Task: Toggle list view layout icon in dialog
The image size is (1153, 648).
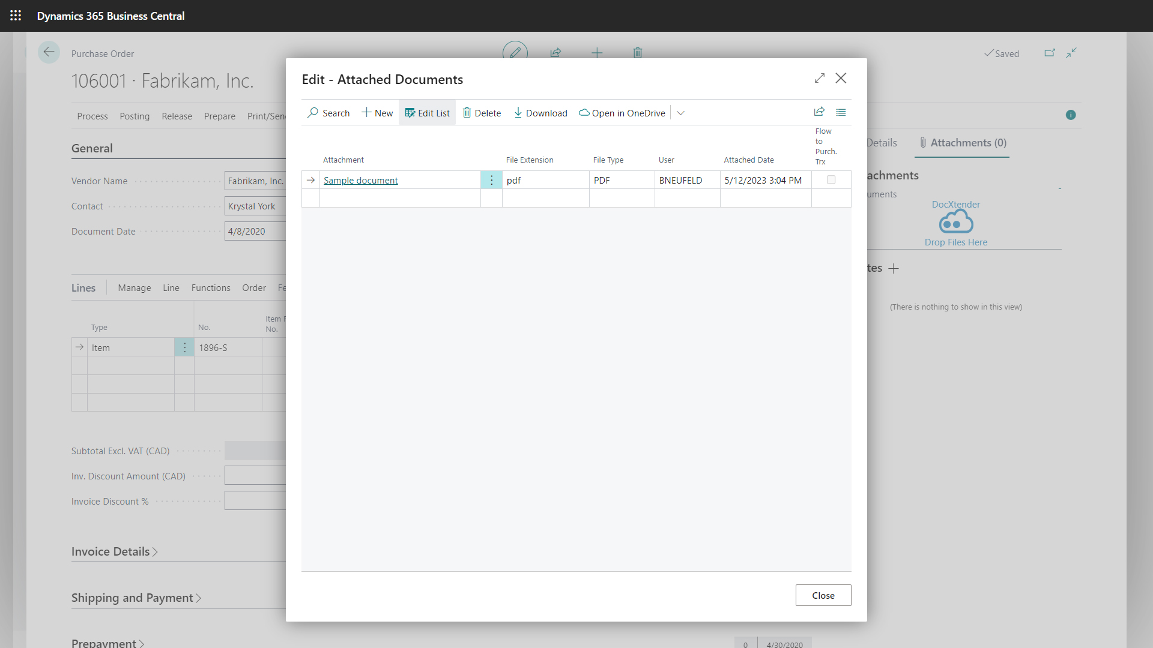Action: 841,112
